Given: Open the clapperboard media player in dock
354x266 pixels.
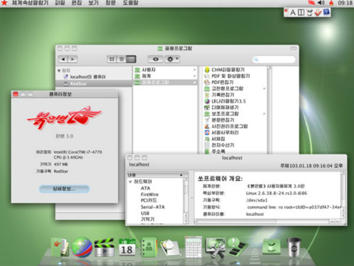Looking at the screenshot, I should tap(104, 246).
